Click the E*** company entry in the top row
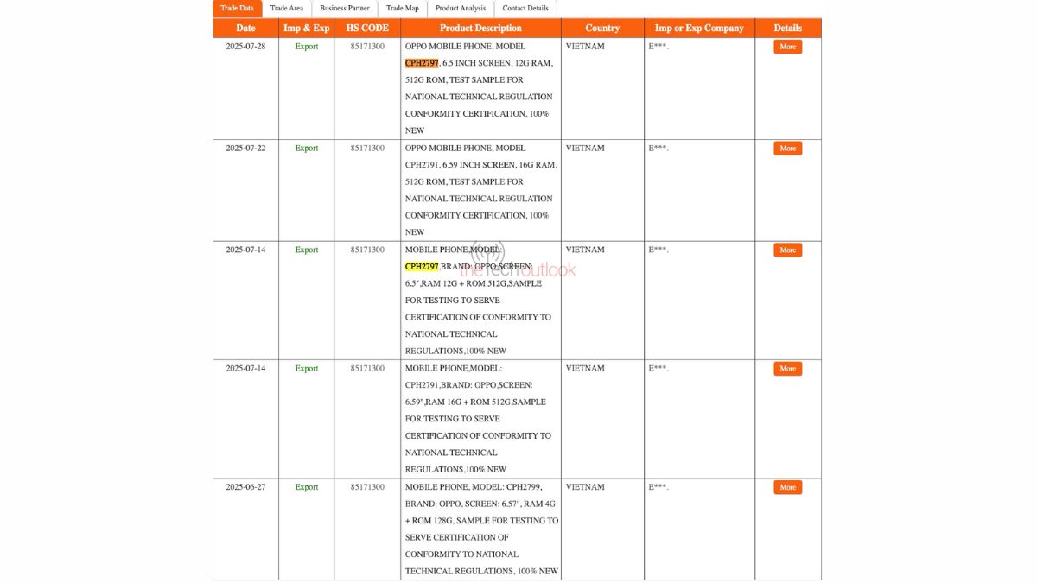This screenshot has height=583, width=1037. [x=658, y=47]
